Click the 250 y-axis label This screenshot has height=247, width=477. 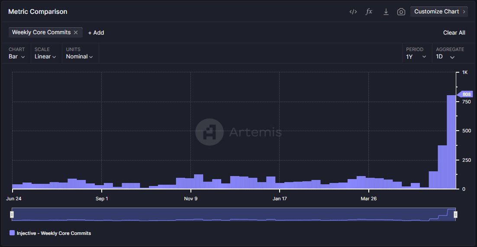[466, 160]
